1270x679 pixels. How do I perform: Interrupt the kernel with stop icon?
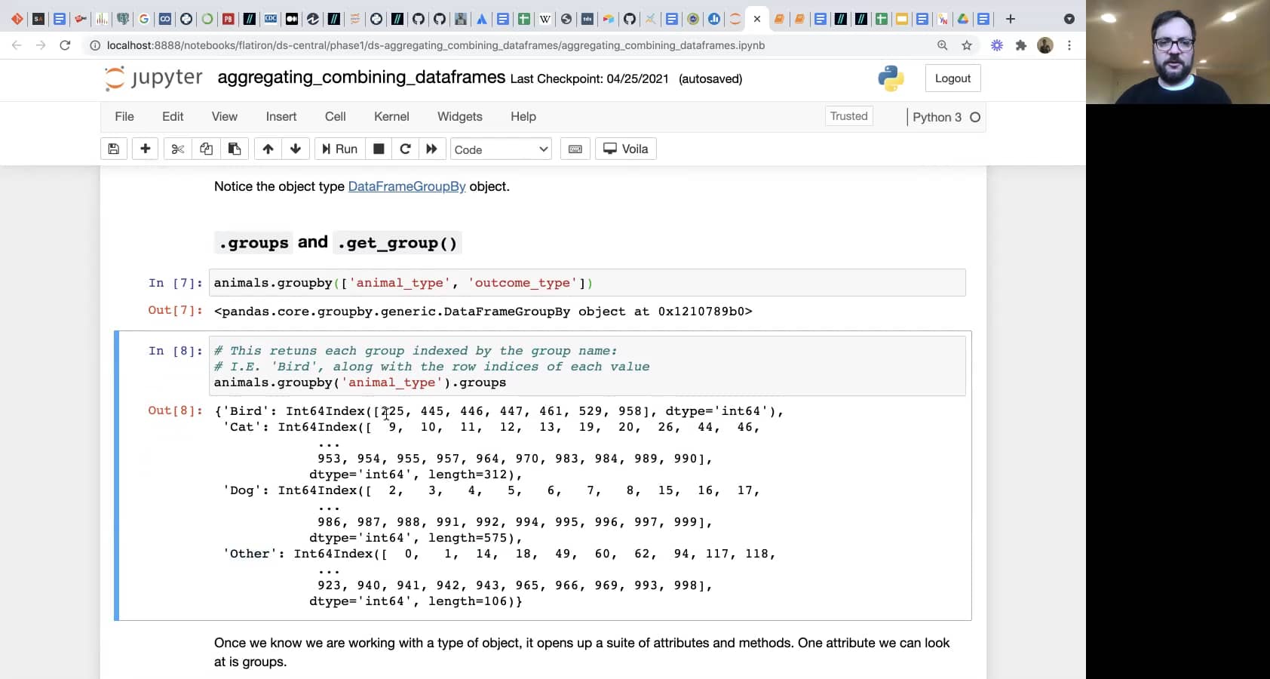coord(379,149)
